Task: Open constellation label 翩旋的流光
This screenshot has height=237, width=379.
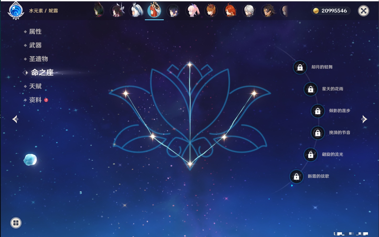Action: [x=333, y=154]
